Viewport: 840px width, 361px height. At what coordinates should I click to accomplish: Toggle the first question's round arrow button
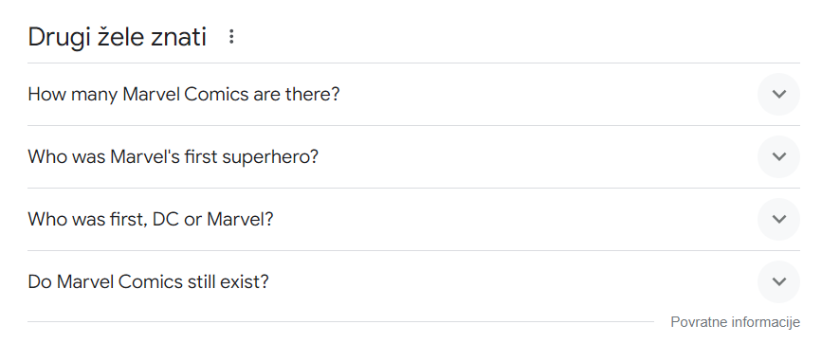pyautogui.click(x=778, y=94)
